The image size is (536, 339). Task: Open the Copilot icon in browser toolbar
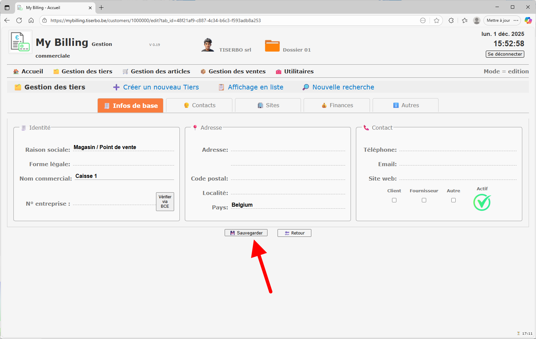(x=528, y=20)
